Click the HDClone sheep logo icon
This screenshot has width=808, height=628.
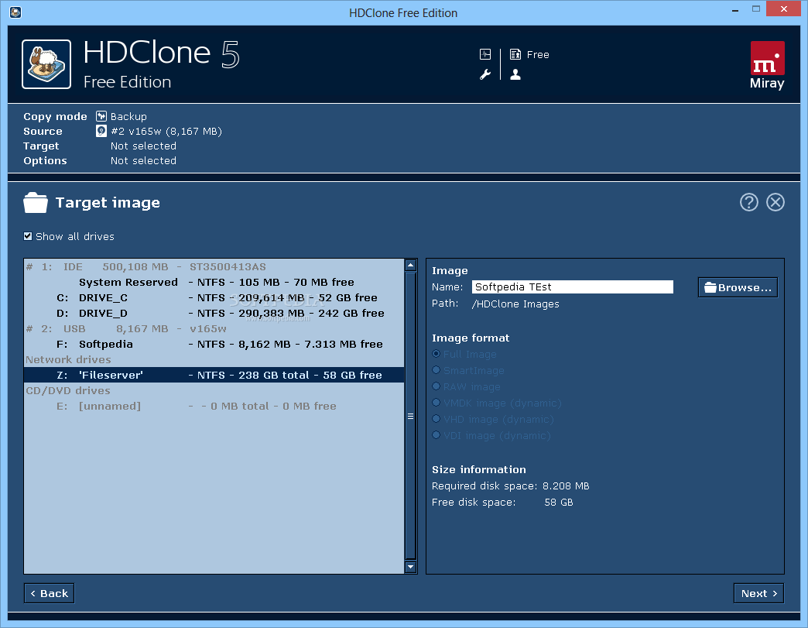pyautogui.click(x=46, y=64)
